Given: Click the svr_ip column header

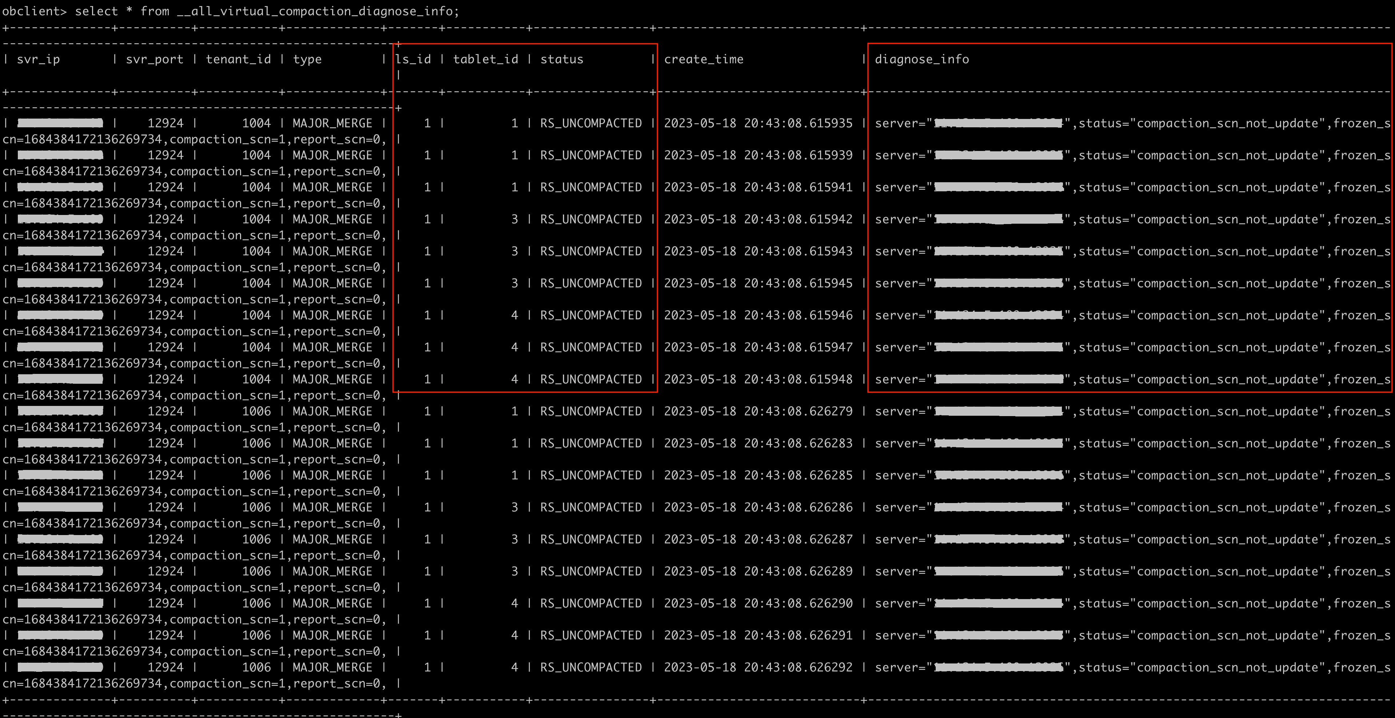Looking at the screenshot, I should point(39,60).
